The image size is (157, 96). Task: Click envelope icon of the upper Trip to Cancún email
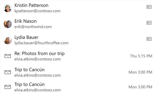(8, 72)
